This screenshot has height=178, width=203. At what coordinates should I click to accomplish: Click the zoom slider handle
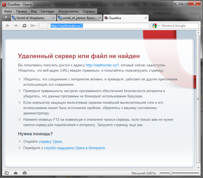tap(171, 173)
